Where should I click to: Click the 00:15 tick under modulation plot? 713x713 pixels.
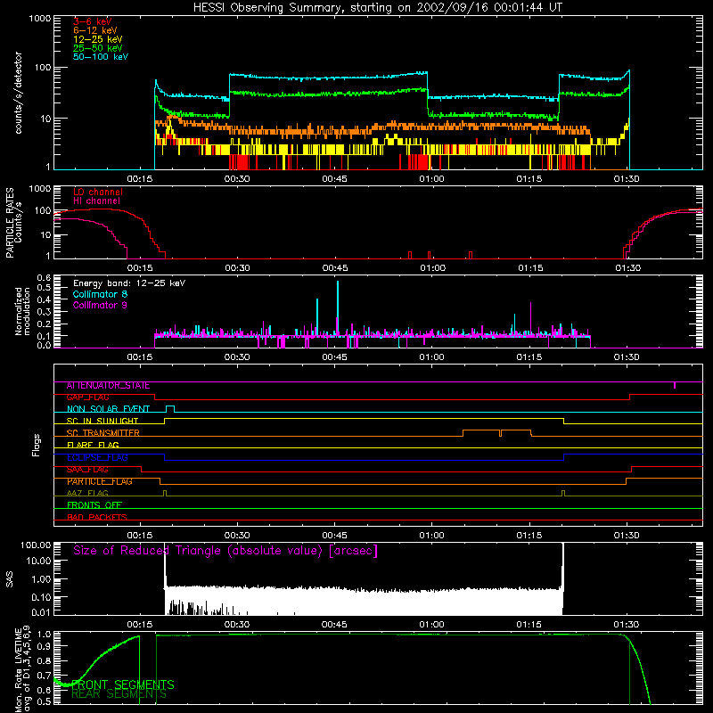pos(140,357)
